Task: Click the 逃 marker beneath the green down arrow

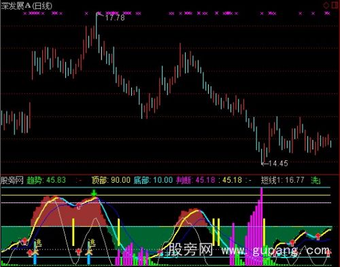Action: point(92,243)
